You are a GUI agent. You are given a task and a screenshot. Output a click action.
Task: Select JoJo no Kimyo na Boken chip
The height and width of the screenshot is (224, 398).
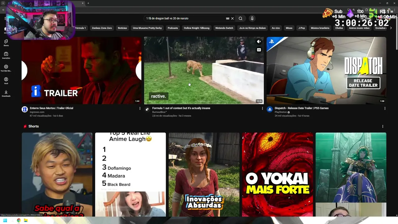click(252, 28)
